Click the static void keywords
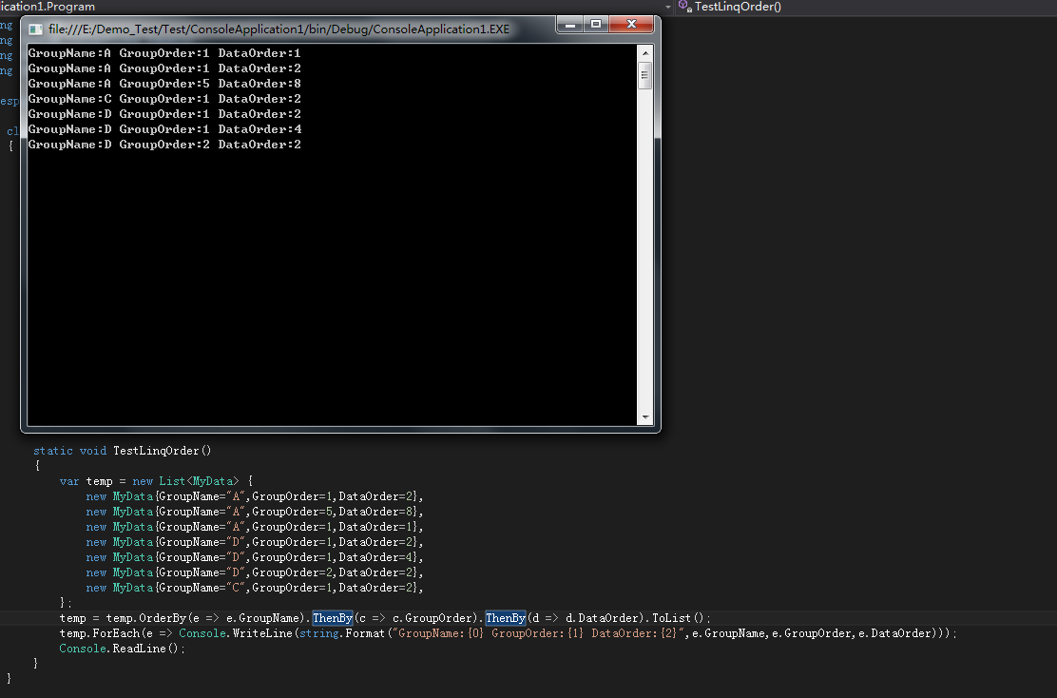This screenshot has width=1057, height=698. [x=70, y=451]
